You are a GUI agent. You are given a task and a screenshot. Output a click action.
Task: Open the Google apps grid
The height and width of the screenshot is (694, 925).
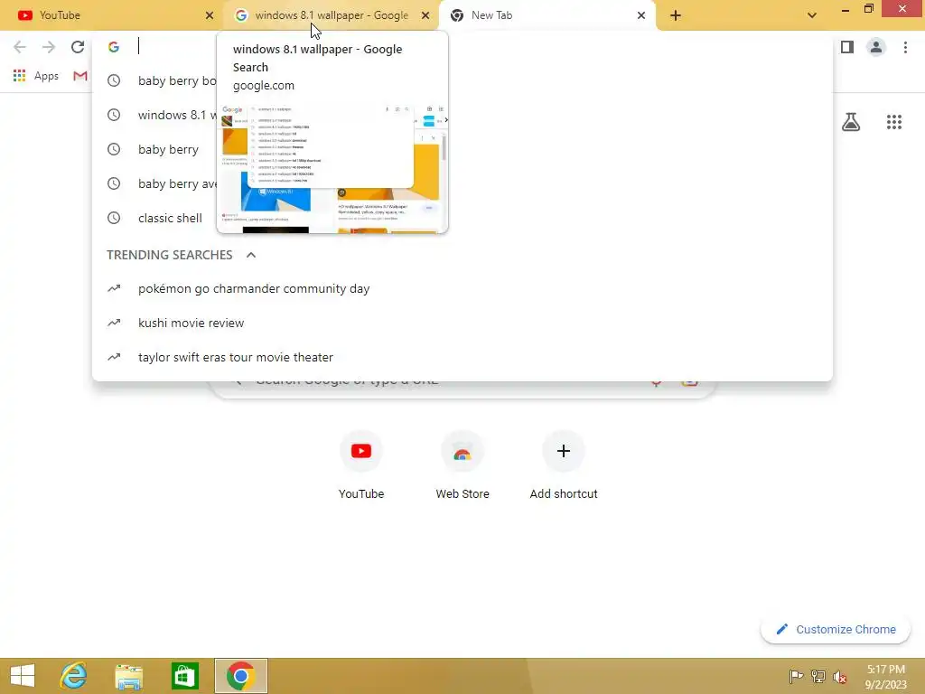pos(893,122)
